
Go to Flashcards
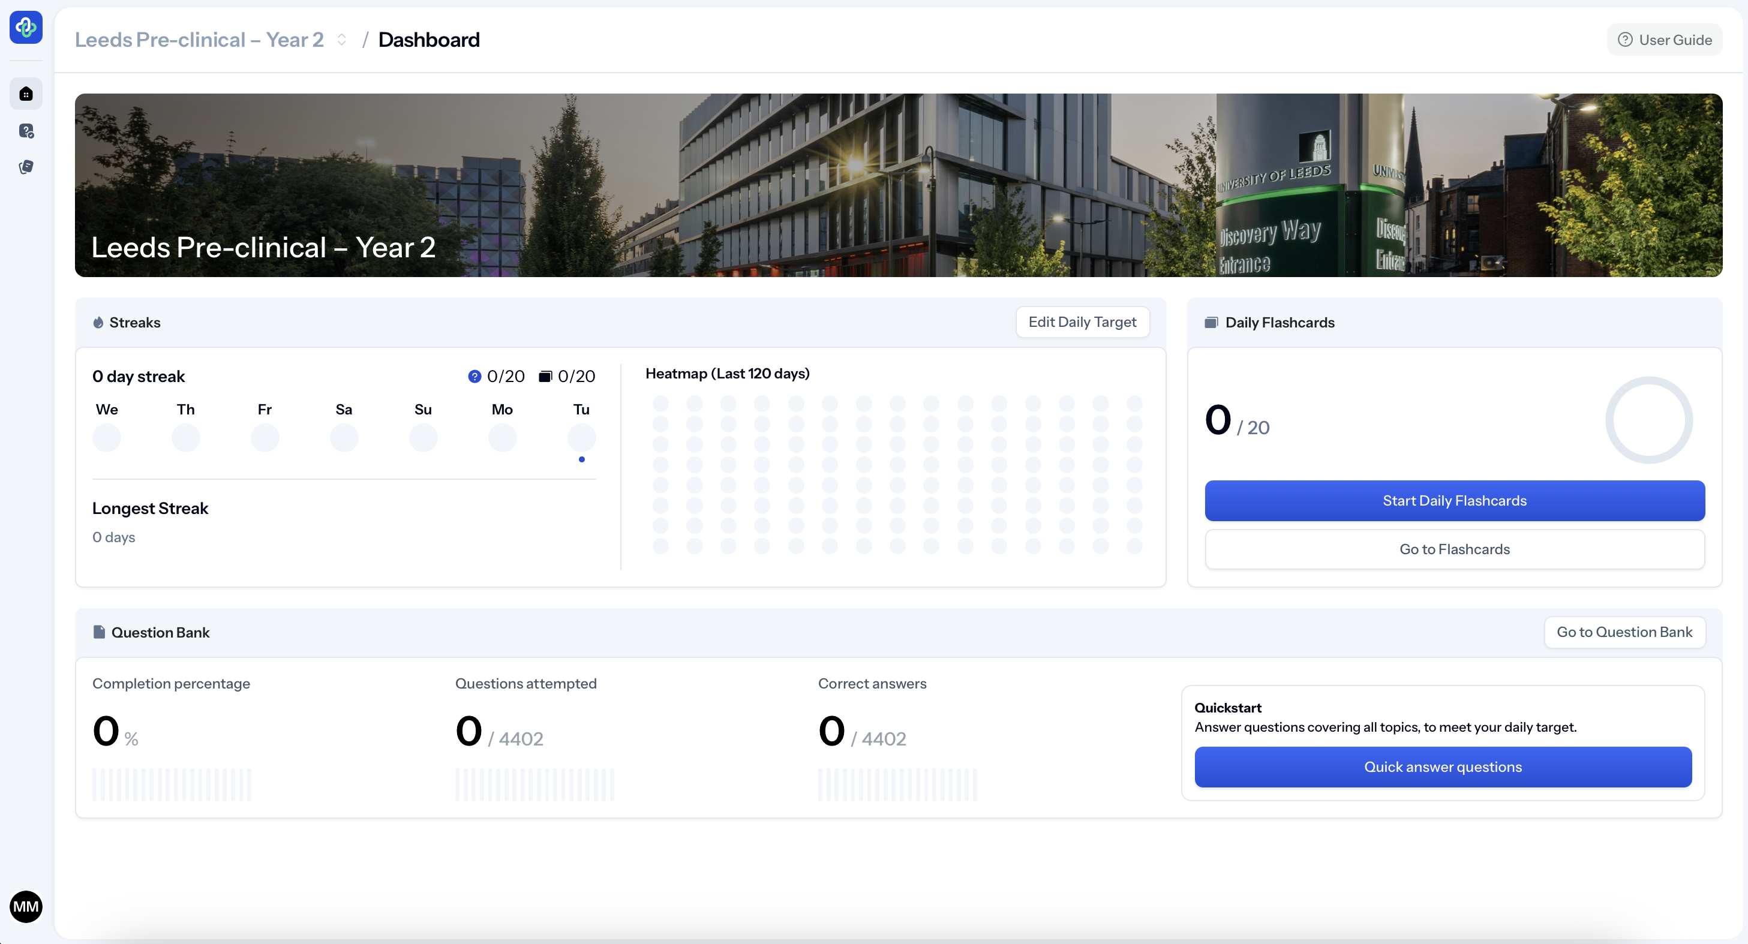(1454, 550)
